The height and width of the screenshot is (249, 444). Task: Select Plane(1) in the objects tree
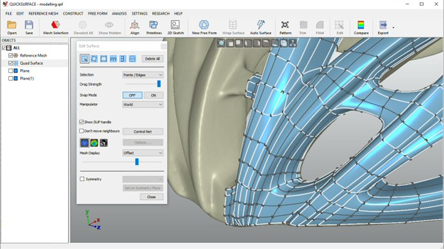[x=27, y=78]
